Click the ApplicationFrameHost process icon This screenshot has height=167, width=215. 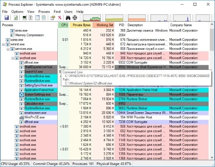21,90
